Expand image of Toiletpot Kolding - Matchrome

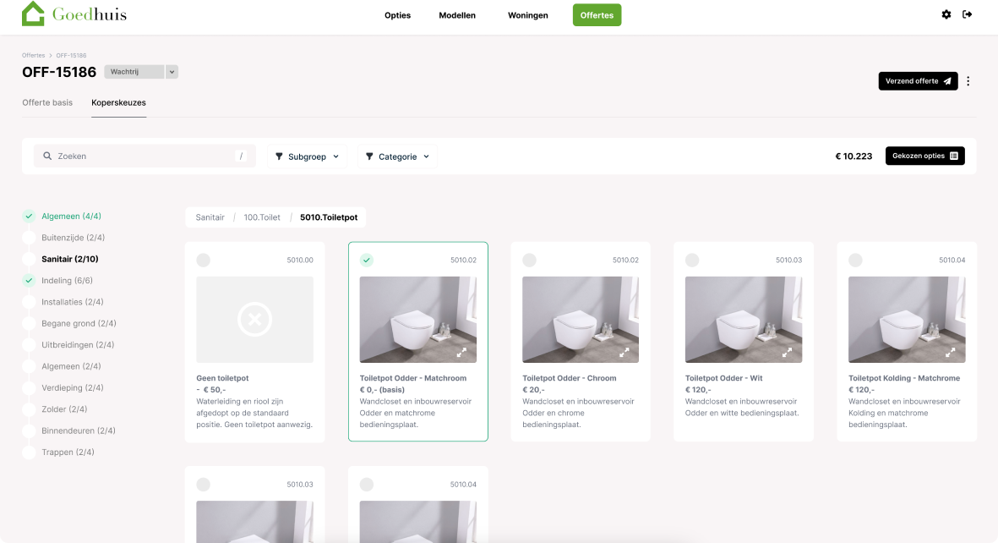tap(951, 352)
